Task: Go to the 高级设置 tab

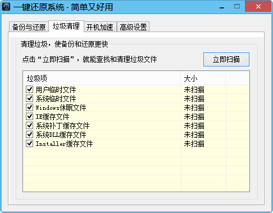Action: [x=133, y=27]
